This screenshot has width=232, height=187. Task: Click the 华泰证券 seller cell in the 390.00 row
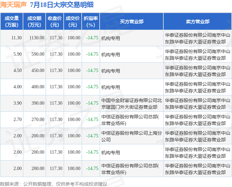198,104
